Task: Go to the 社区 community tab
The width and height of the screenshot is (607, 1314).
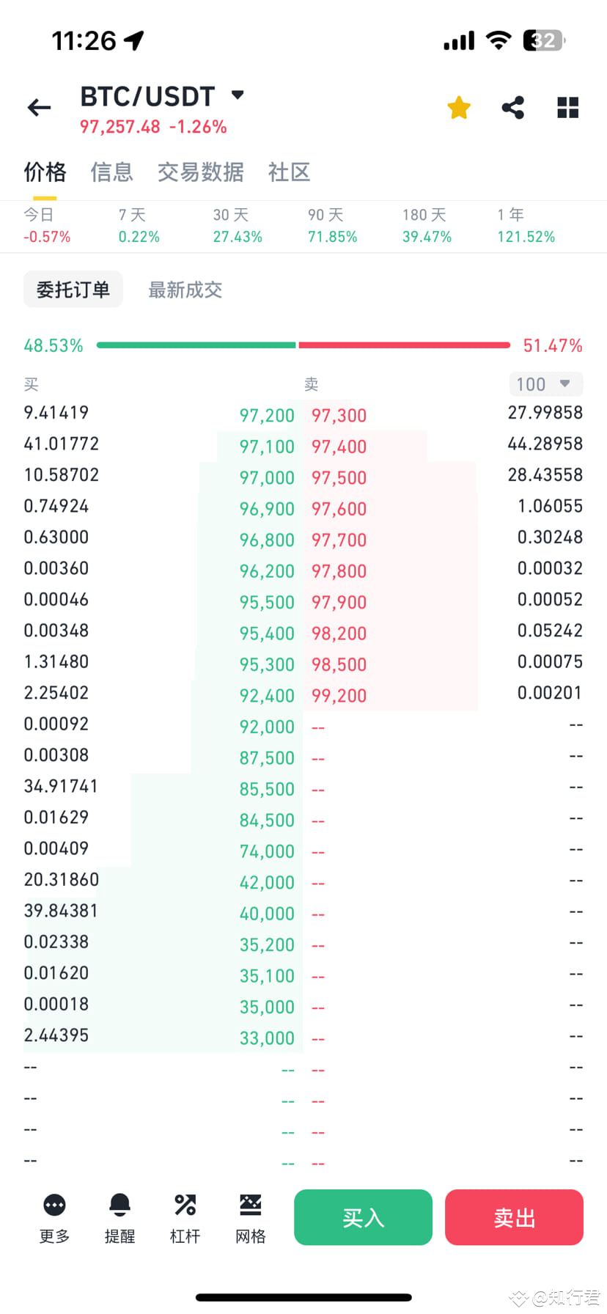Action: point(290,172)
